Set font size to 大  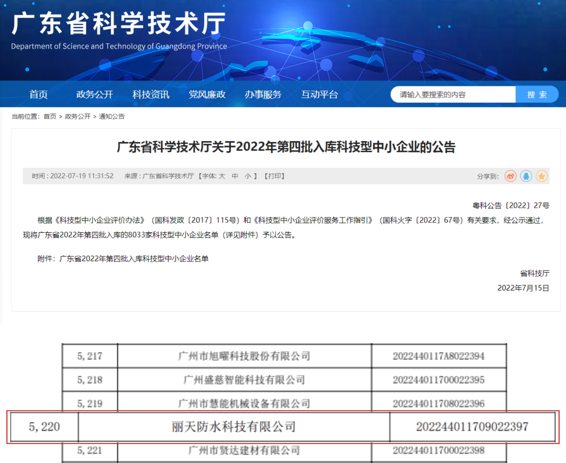[x=222, y=176]
